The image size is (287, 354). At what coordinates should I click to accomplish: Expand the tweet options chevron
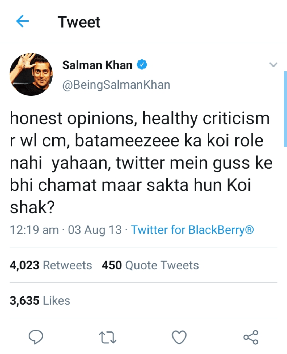tap(273, 65)
